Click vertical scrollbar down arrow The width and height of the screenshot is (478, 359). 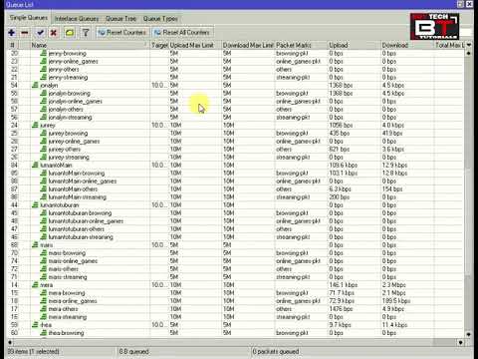(x=468, y=334)
